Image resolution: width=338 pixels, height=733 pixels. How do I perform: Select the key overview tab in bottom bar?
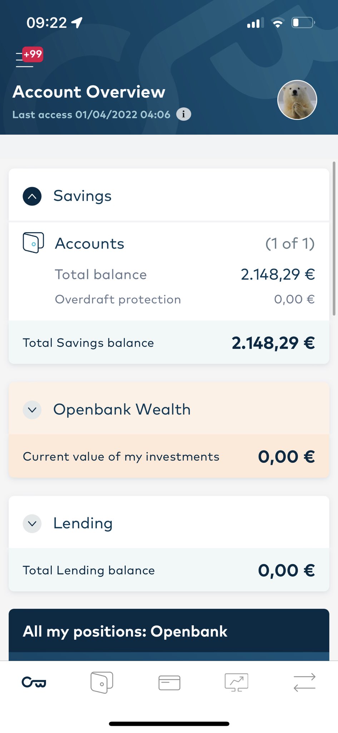(x=34, y=683)
